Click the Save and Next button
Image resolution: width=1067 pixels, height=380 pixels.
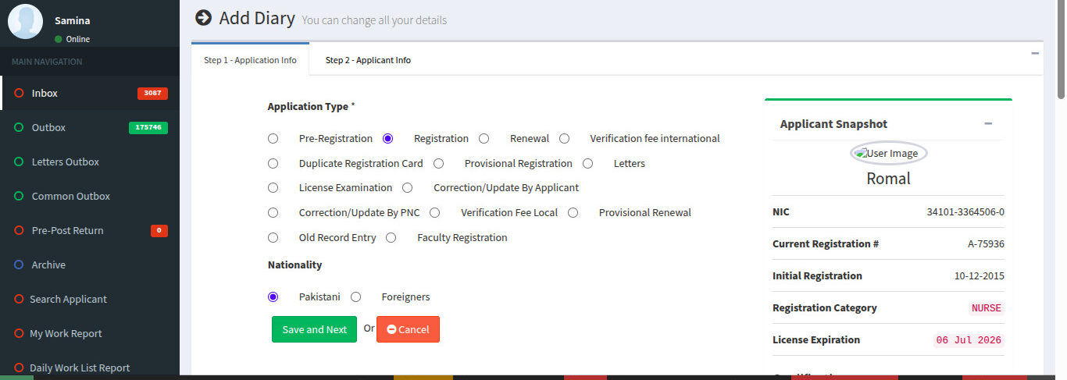314,329
